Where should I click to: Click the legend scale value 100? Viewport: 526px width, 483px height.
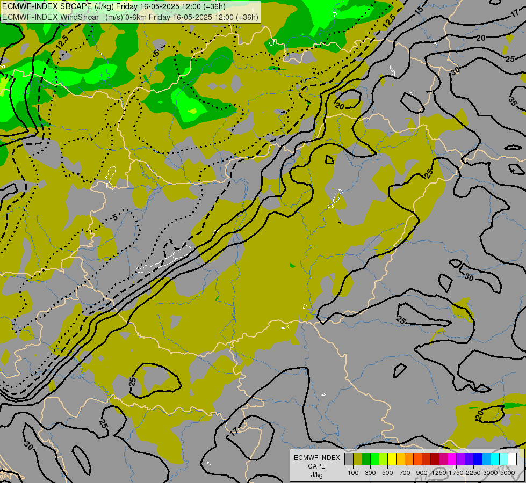pos(353,473)
